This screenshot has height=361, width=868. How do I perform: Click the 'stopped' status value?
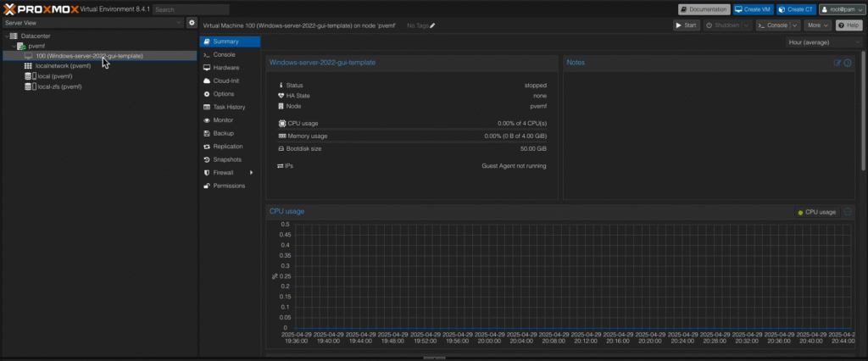click(x=536, y=86)
